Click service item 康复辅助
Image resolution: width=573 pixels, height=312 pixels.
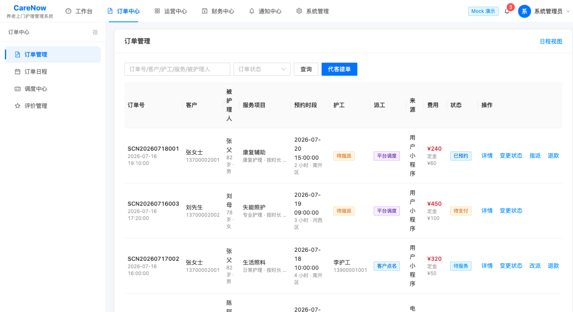pyautogui.click(x=254, y=152)
